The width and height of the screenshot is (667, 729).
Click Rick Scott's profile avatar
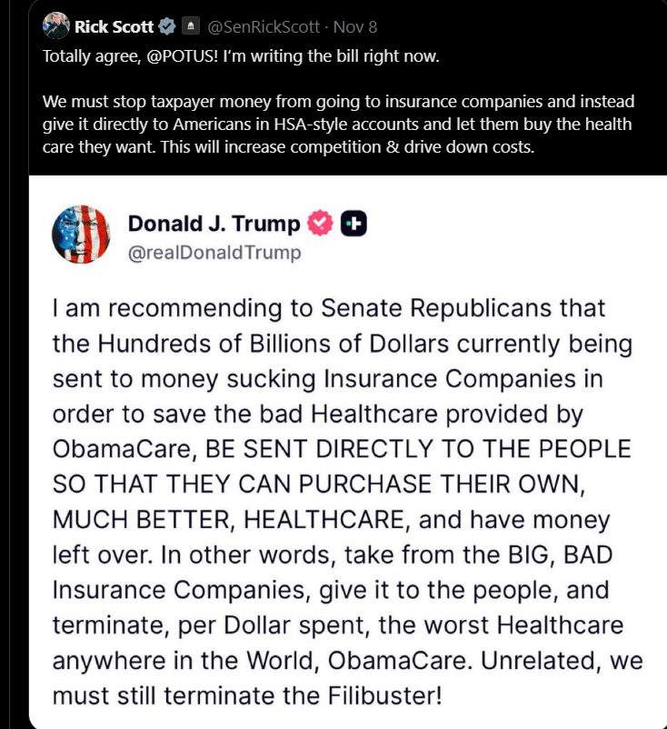click(x=55, y=25)
